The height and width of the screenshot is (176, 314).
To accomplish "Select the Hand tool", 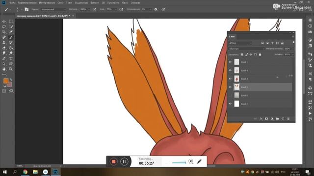I will tap(4, 69).
